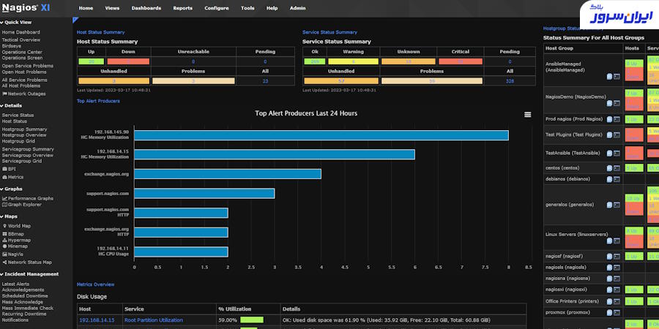The width and height of the screenshot is (659, 329).
Task: Click the Metrics icon in sidebar
Action: pyautogui.click(x=4, y=177)
